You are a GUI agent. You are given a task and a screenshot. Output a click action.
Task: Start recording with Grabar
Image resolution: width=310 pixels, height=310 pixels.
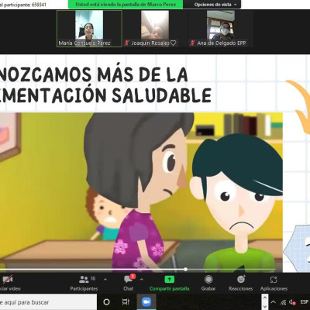pyautogui.click(x=208, y=283)
